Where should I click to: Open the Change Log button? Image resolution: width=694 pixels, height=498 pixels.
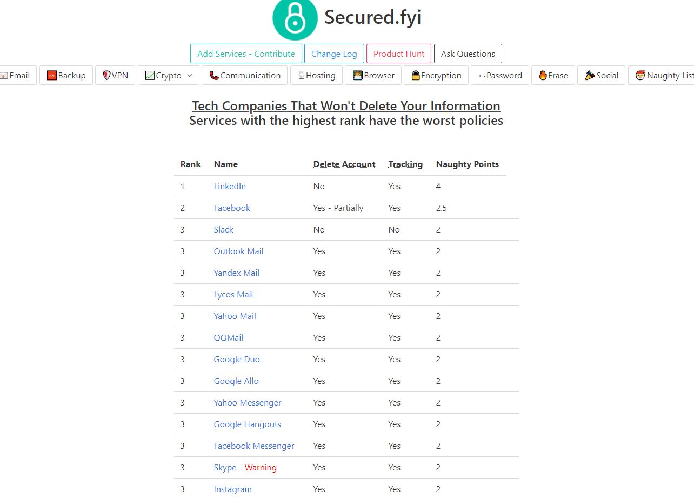point(334,54)
